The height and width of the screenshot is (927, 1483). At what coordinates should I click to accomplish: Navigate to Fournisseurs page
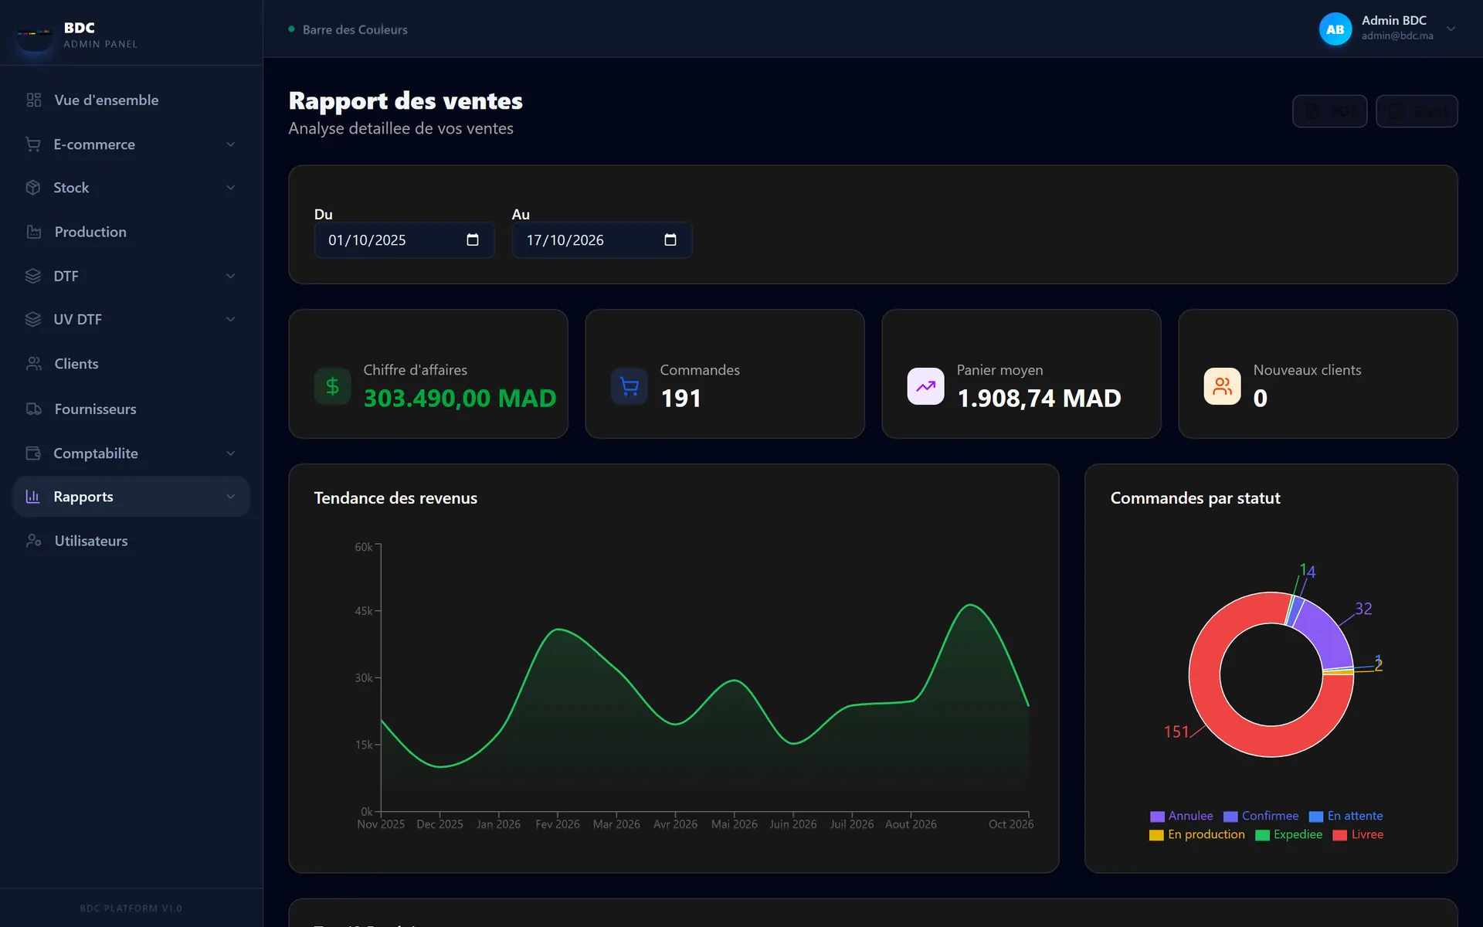(131, 409)
